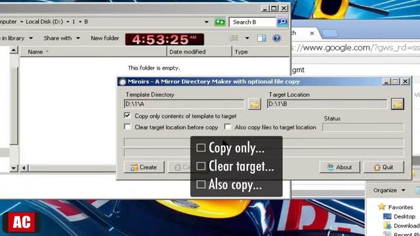Focus the Template Directory path field
Image resolution: width=420 pixels, height=236 pixels.
coord(184,104)
